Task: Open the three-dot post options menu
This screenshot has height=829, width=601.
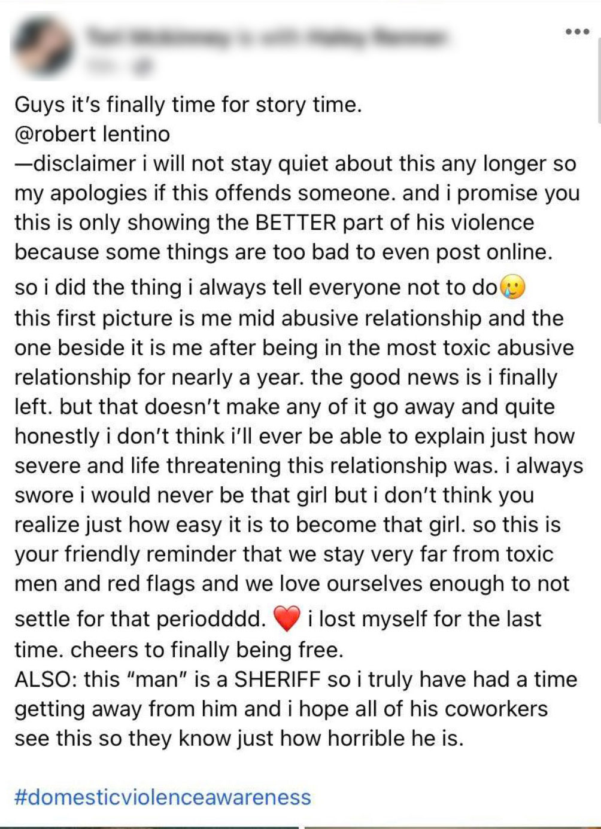Action: [x=576, y=32]
